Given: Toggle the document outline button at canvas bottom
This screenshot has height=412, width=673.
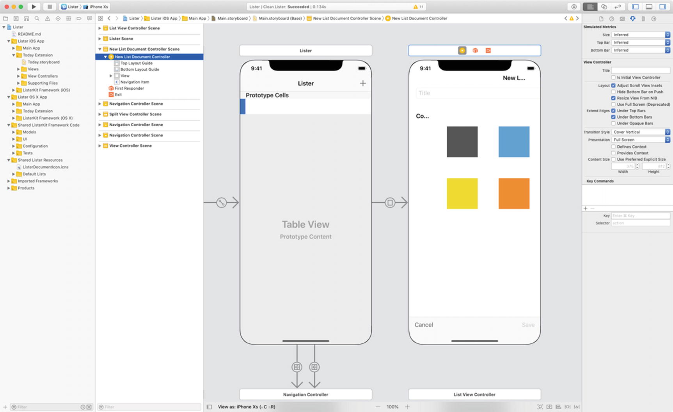Looking at the screenshot, I should click(x=209, y=407).
